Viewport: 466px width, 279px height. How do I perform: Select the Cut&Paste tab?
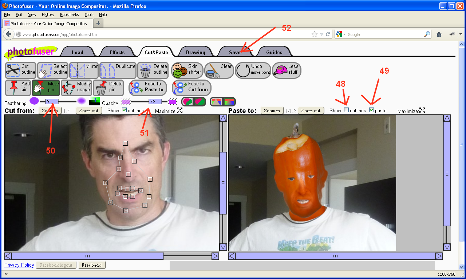coord(156,52)
